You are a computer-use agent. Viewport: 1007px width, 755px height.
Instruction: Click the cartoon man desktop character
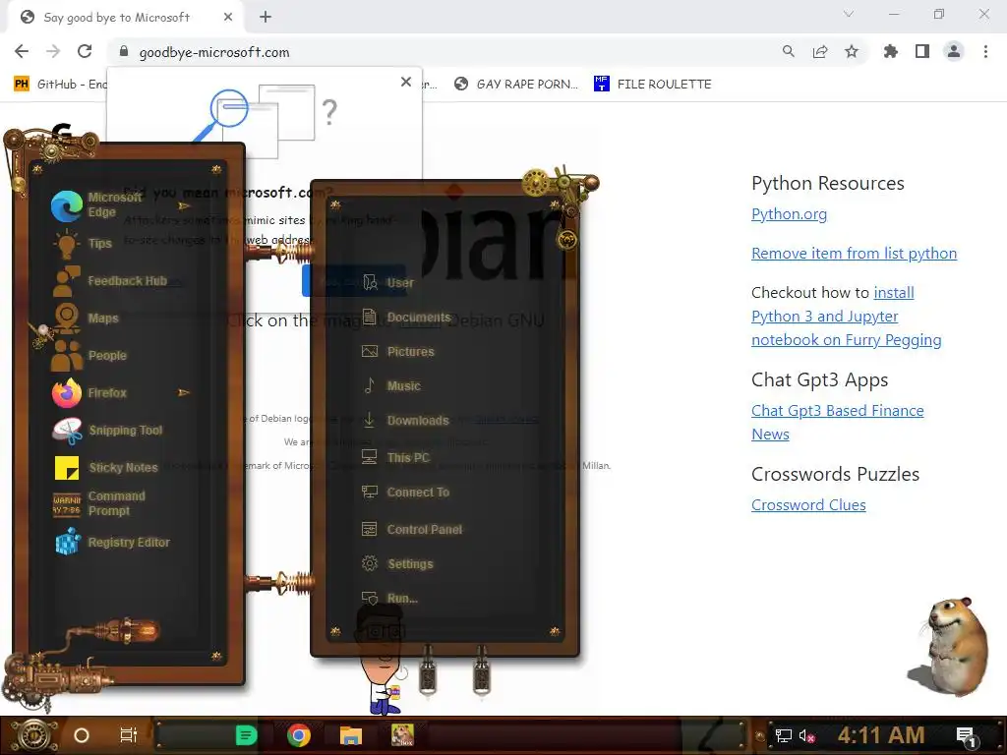tap(384, 662)
